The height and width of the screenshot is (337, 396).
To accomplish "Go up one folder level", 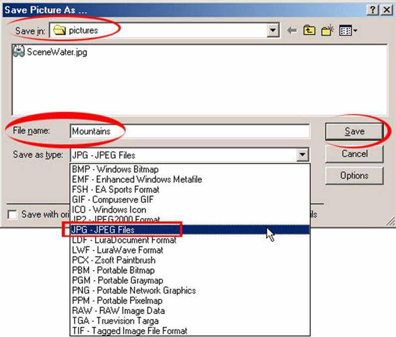I will [309, 31].
